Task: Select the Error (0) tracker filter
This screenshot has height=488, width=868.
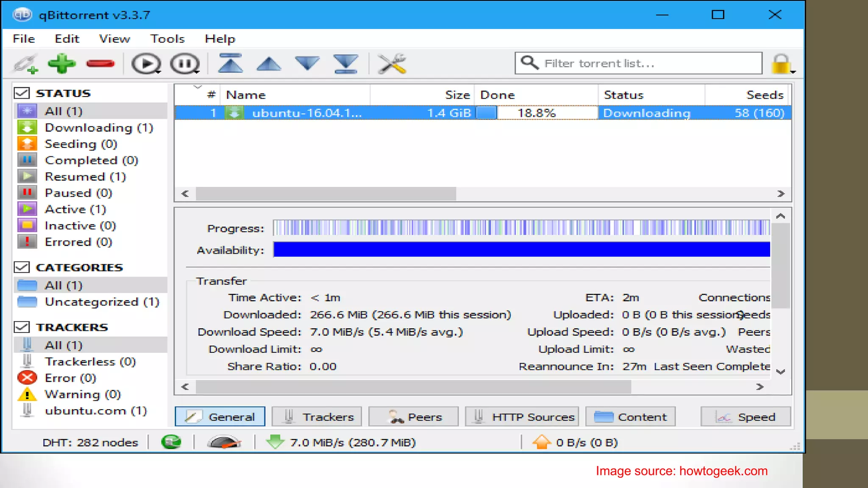Action: (x=91, y=377)
